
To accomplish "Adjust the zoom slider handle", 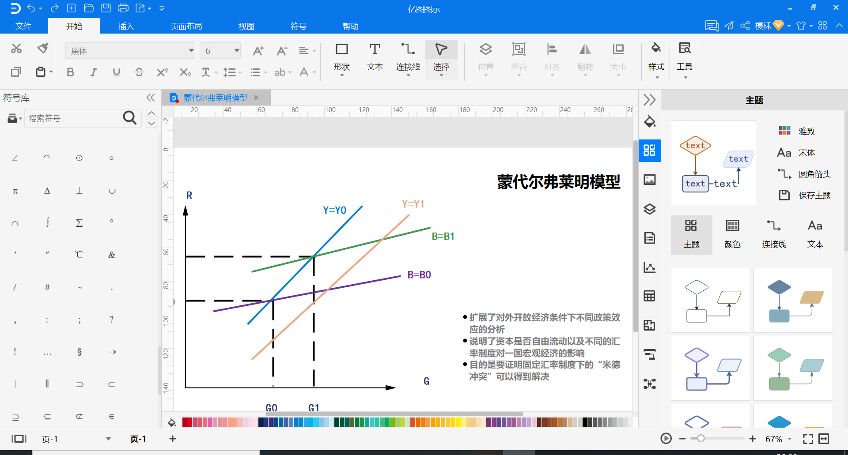I will pyautogui.click(x=700, y=439).
